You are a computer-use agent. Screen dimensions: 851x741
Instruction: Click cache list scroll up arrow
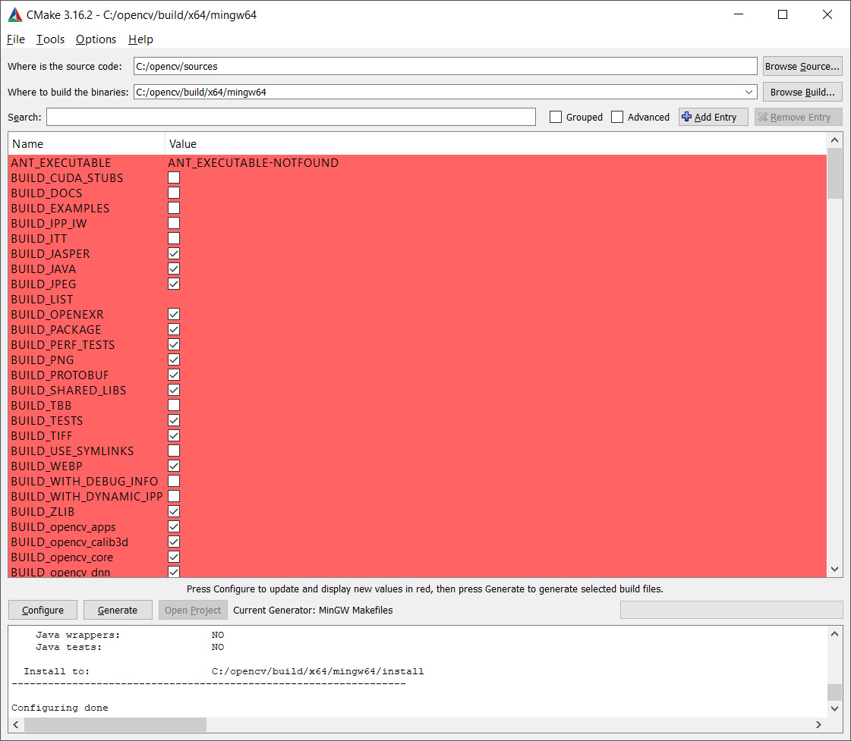pyautogui.click(x=835, y=140)
